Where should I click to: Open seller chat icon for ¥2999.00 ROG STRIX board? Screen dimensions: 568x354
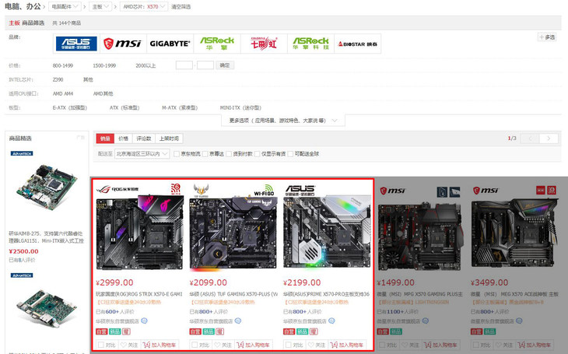[x=144, y=321]
